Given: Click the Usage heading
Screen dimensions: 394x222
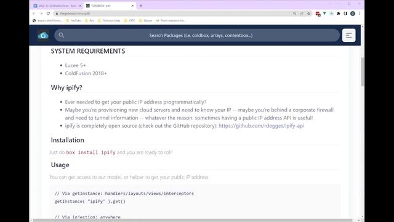Looking at the screenshot, I should pyautogui.click(x=60, y=165).
